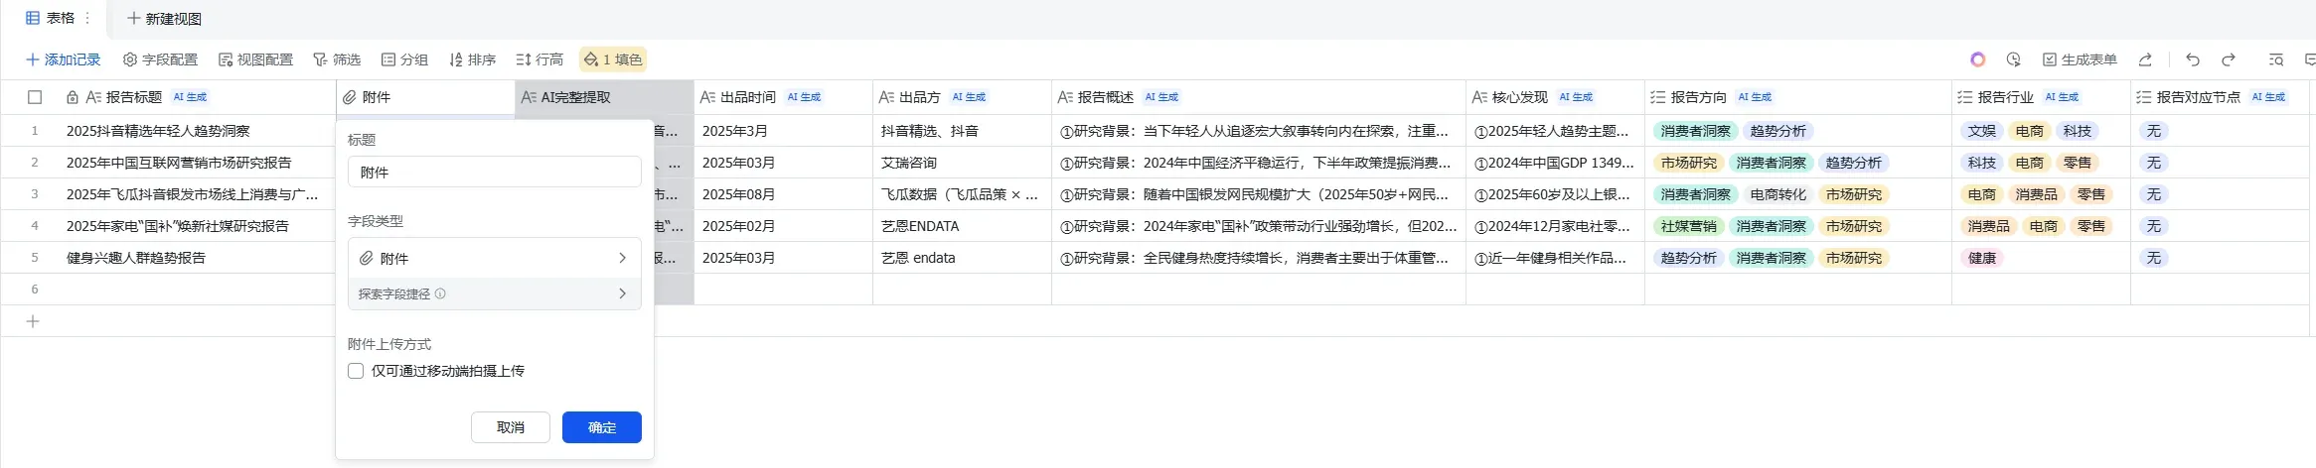Click AI 生成 badge on 报告标题

coord(190,97)
